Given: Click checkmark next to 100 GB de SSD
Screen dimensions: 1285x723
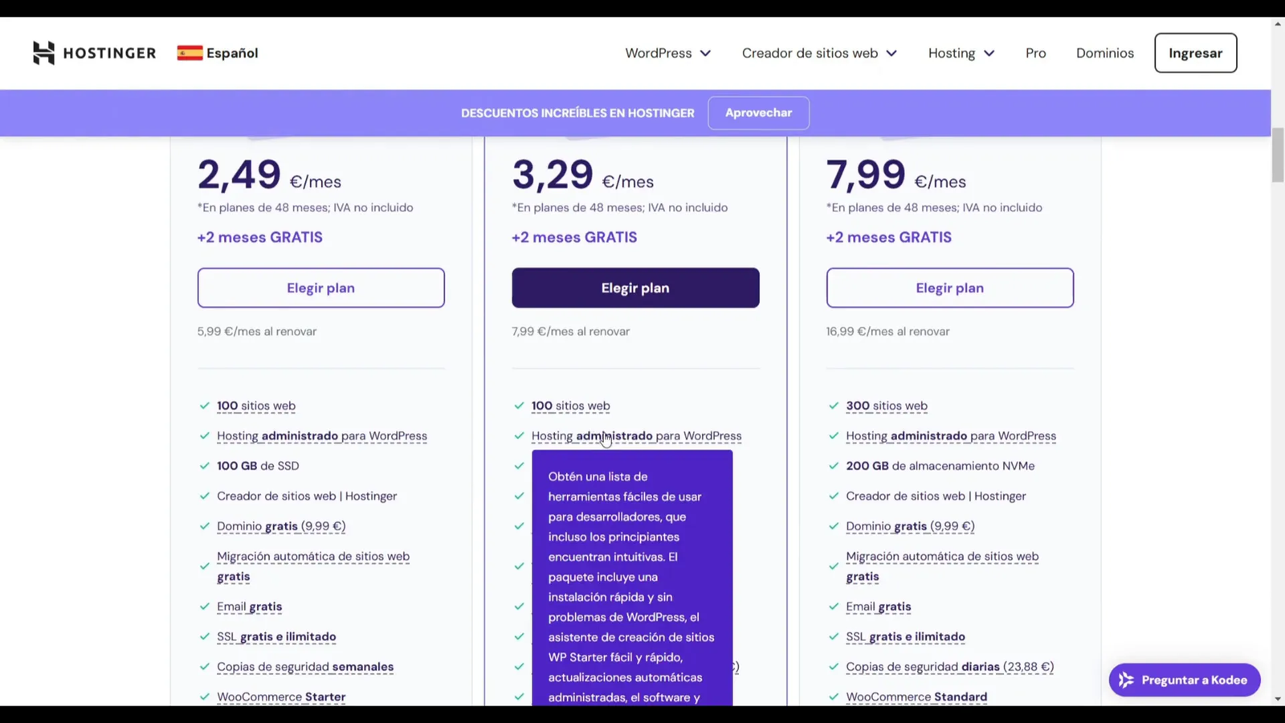Looking at the screenshot, I should [204, 466].
